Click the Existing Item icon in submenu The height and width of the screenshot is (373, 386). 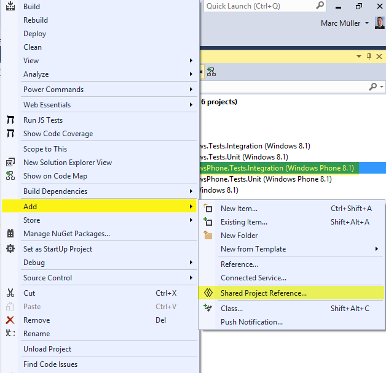(208, 221)
